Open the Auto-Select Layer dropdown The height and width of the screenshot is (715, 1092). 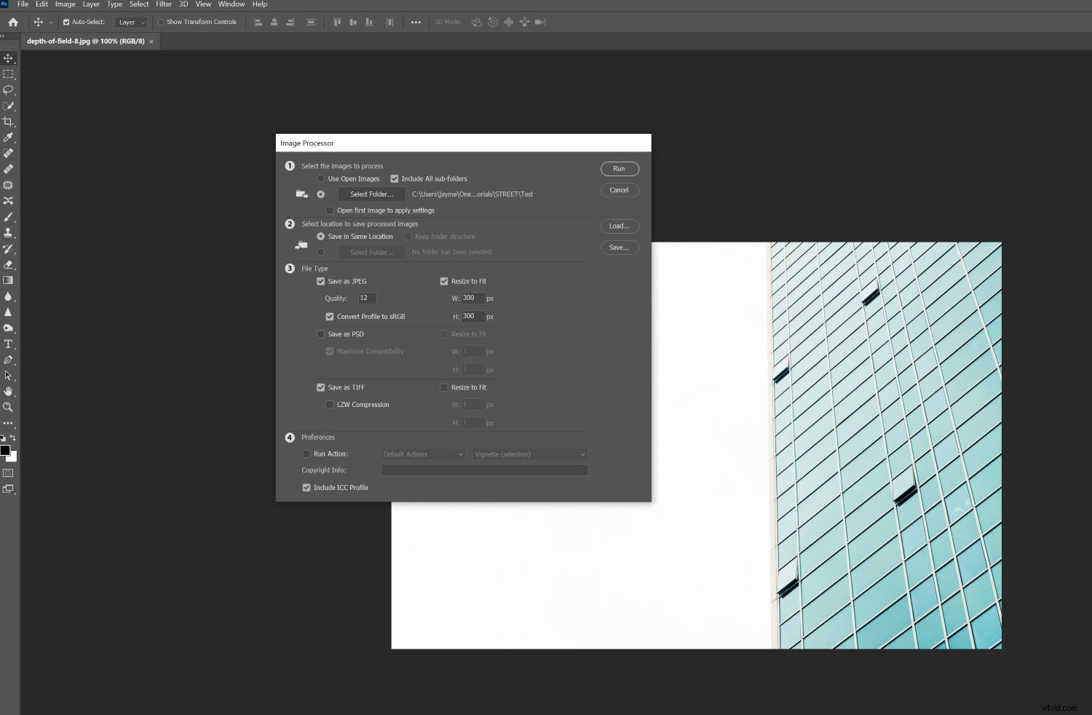[131, 22]
